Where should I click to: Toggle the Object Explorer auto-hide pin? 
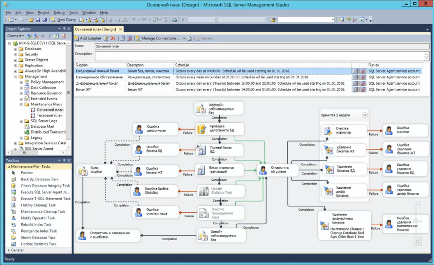64,29
